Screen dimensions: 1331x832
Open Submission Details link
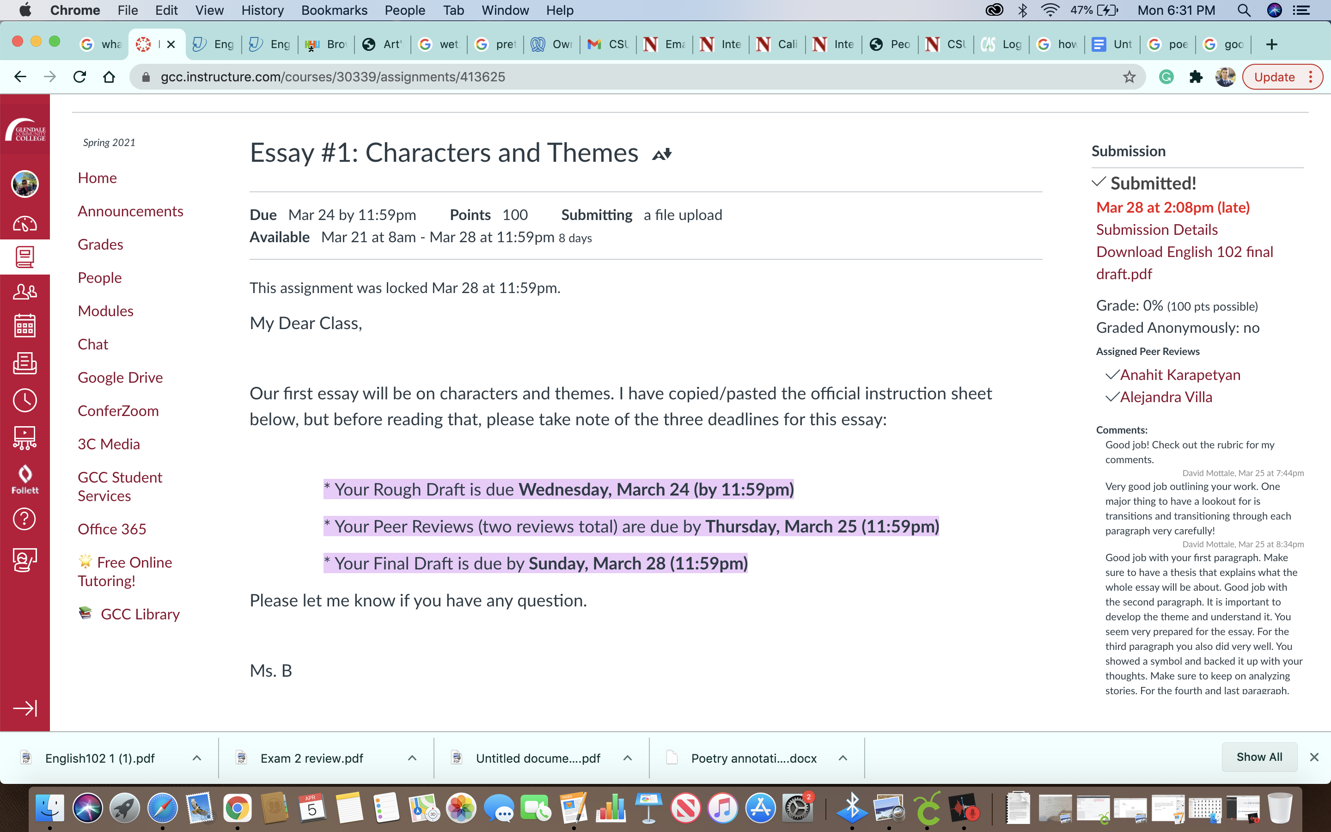coord(1157,229)
